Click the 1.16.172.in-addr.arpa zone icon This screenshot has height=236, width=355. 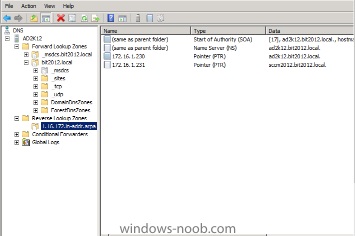click(x=35, y=126)
